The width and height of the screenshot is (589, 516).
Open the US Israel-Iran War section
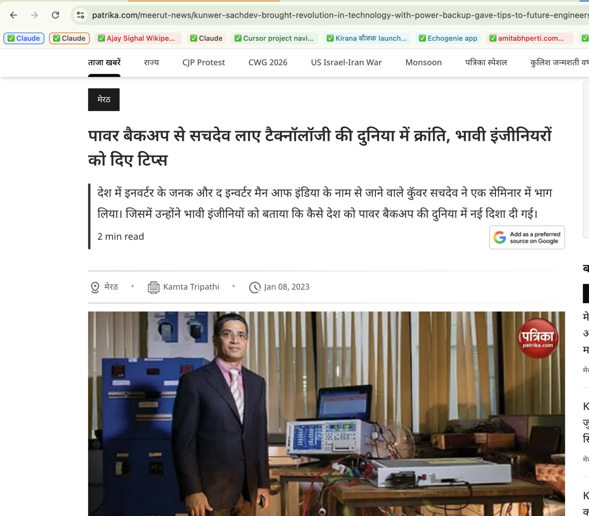pyautogui.click(x=346, y=62)
